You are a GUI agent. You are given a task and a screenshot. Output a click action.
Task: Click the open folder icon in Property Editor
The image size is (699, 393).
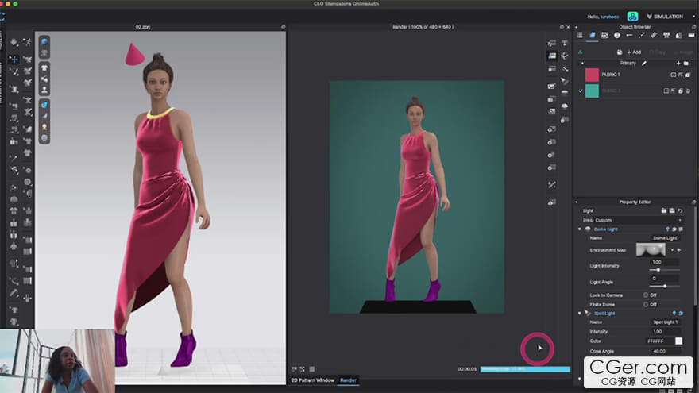[x=663, y=210]
